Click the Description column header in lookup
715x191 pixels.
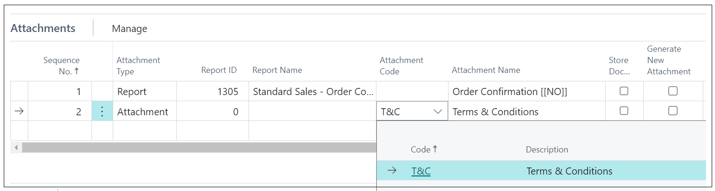tap(547, 150)
